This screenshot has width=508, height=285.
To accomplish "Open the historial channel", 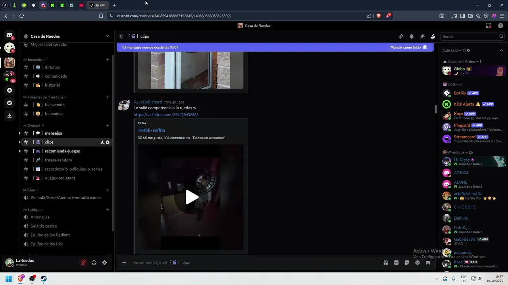I will pyautogui.click(x=66, y=85).
